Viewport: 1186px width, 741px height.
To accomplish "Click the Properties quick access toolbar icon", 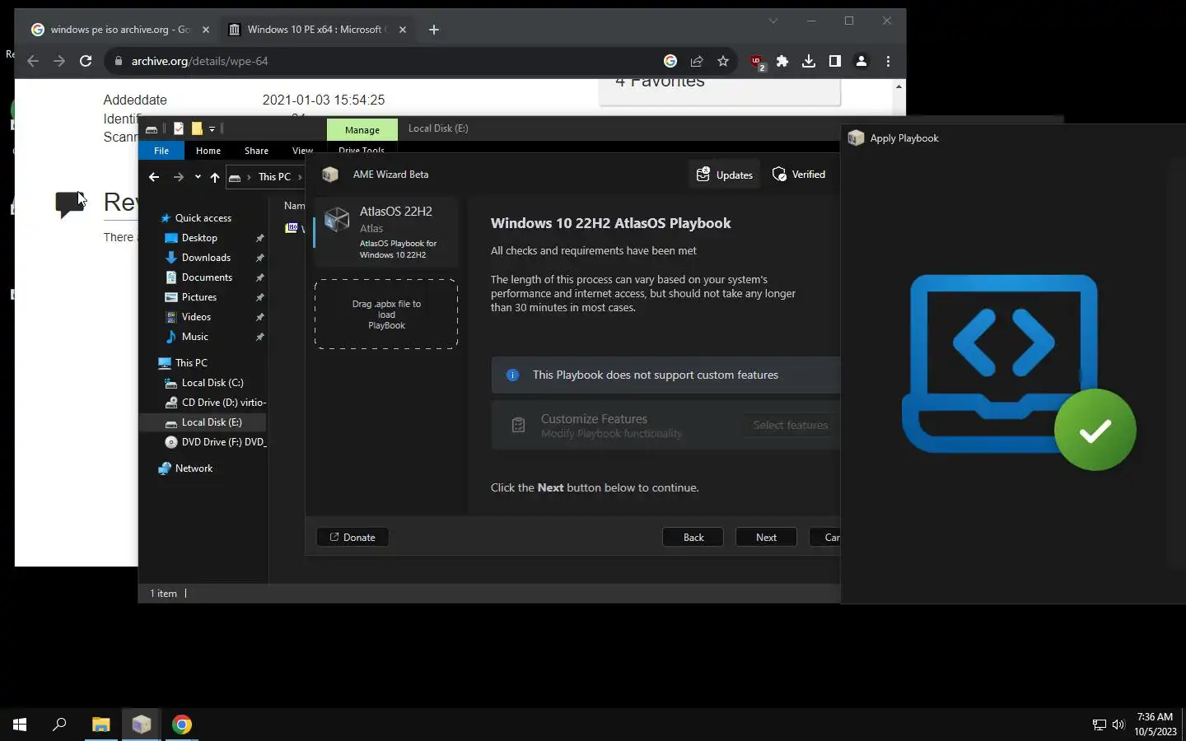I will (179, 128).
